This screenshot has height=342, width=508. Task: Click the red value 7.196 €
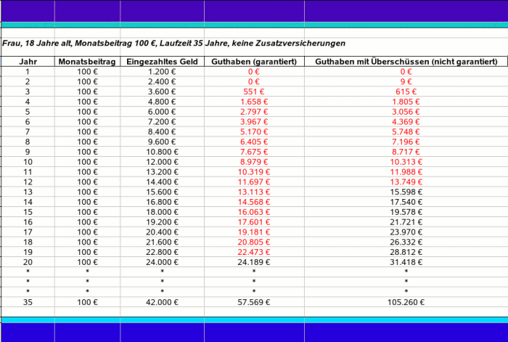point(406,142)
